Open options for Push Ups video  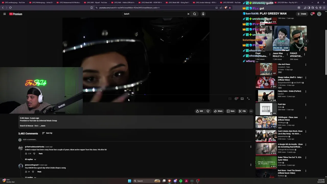[x=306, y=105]
